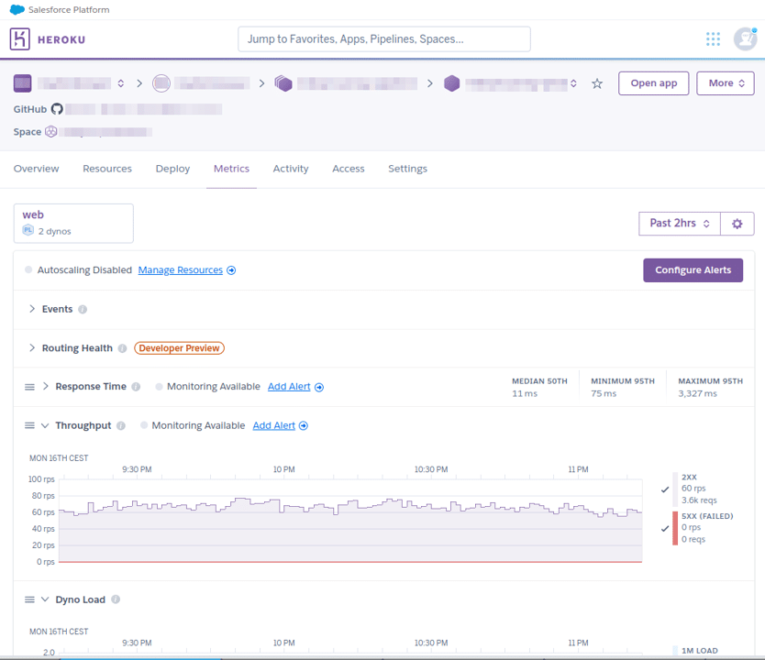Switch to the Resources tab
765x660 pixels.
[107, 169]
